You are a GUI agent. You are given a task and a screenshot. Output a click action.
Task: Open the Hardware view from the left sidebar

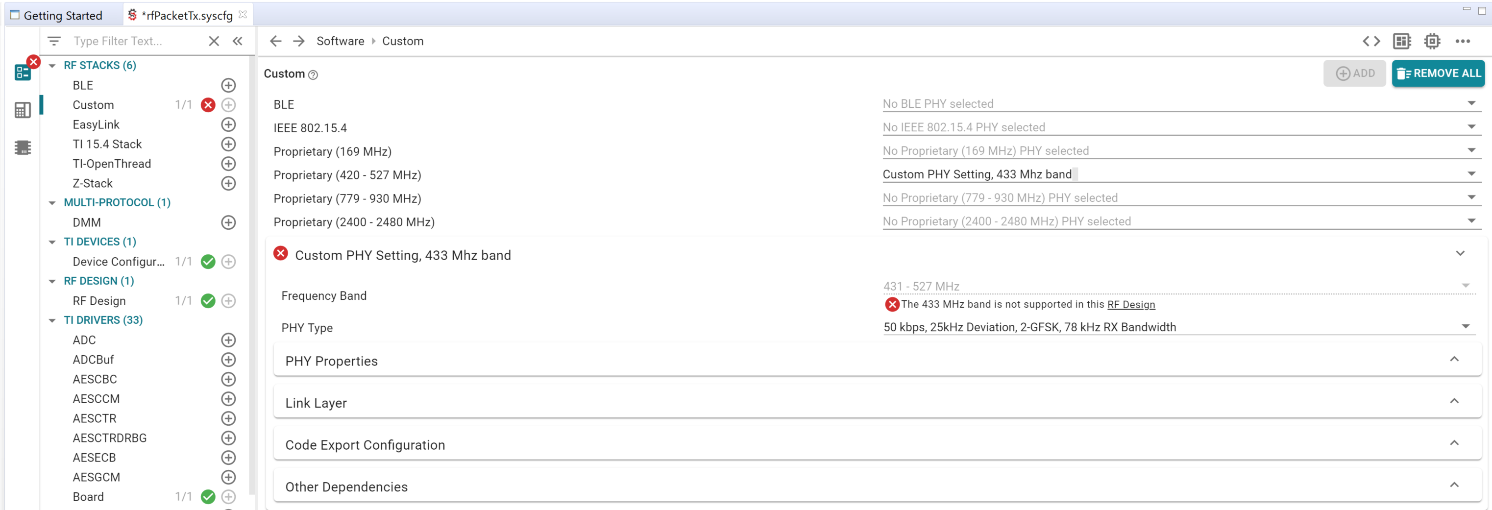pos(23,110)
